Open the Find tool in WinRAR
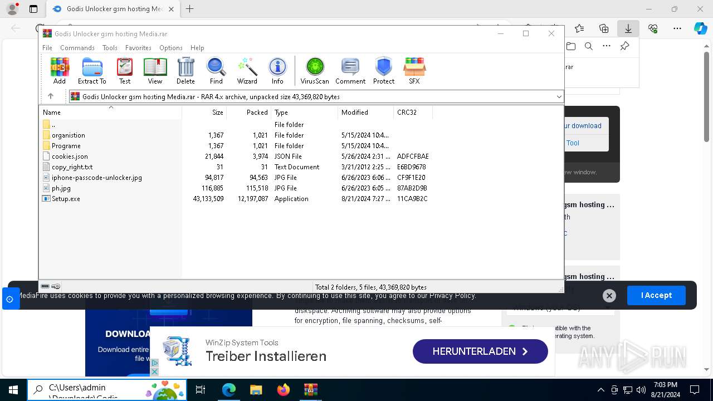This screenshot has height=401, width=713. point(216,71)
